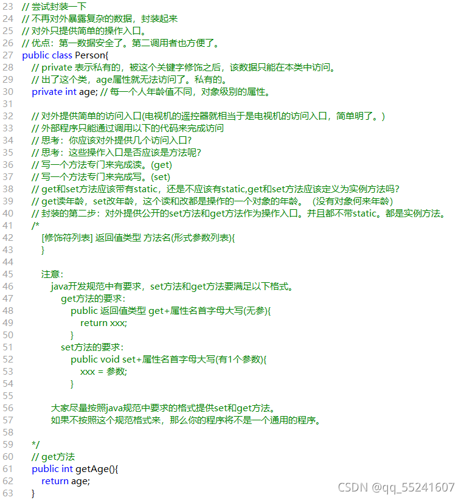Click the line 'public void set+属性名首字母大写(有1个参数){'
This screenshot has height=500, width=464.
(168, 359)
